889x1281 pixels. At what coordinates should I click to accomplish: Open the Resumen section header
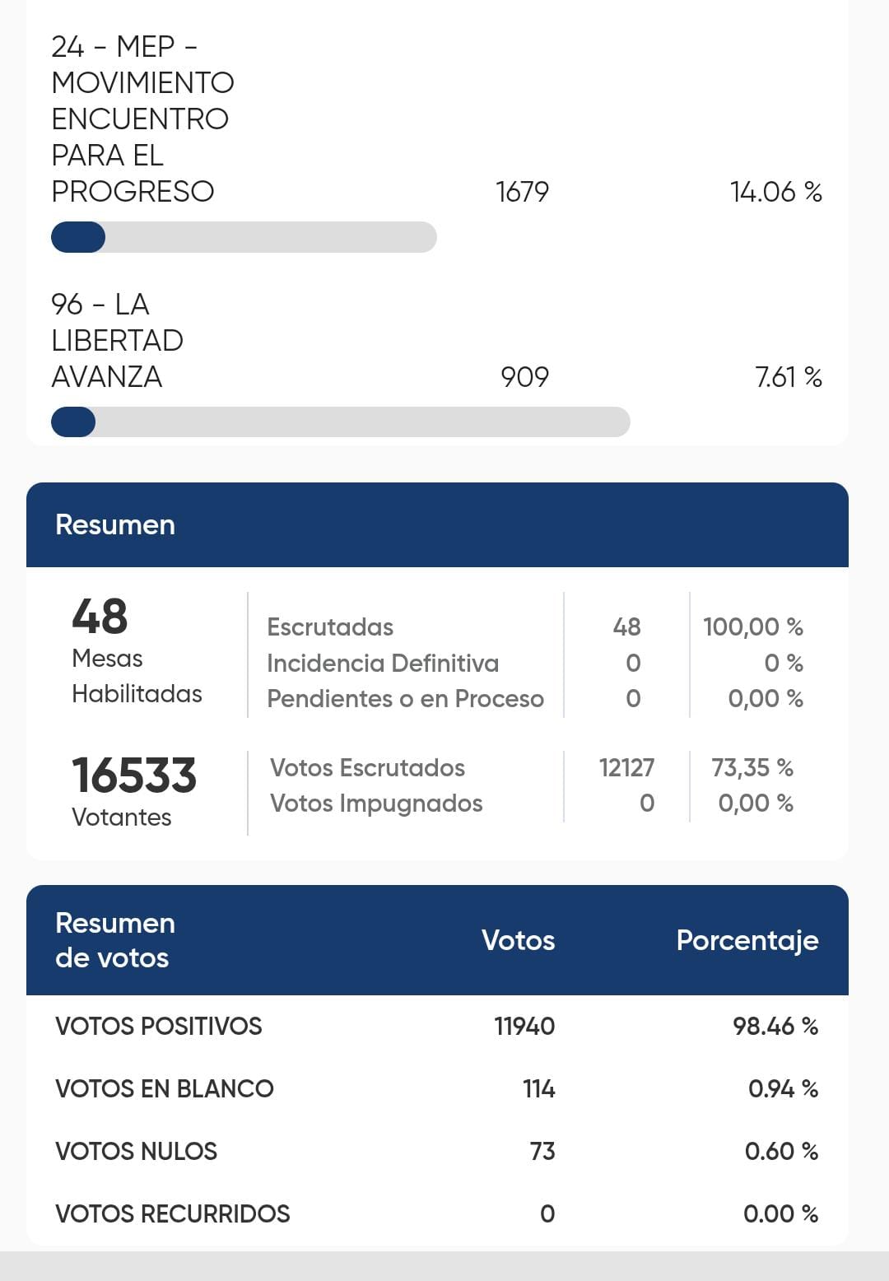coord(437,524)
